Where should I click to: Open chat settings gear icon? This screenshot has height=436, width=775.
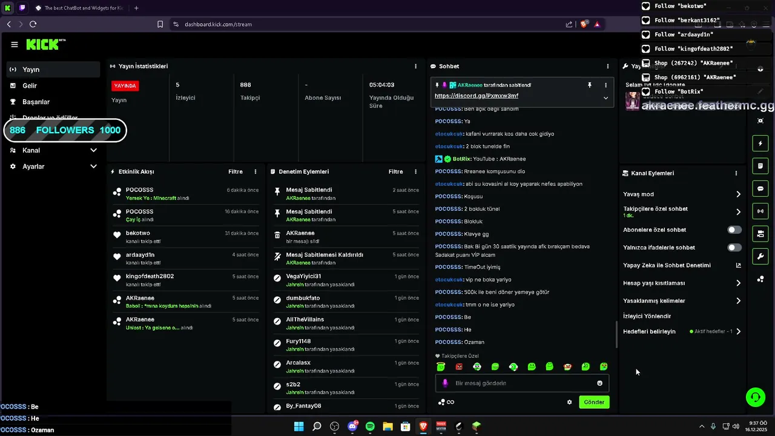569,402
